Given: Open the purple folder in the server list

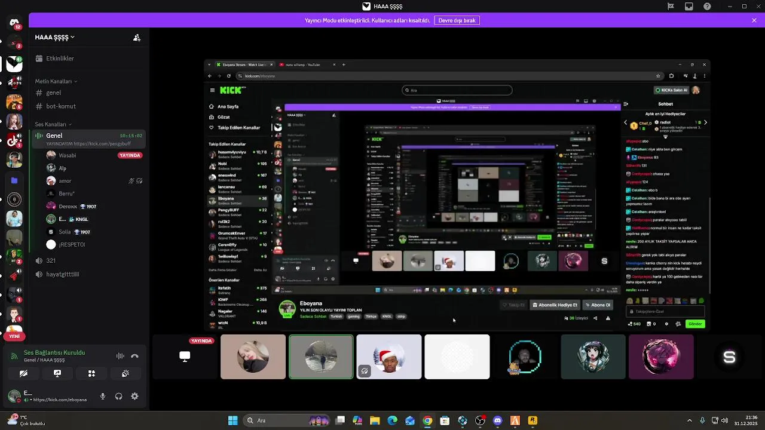Looking at the screenshot, I should coord(14,180).
